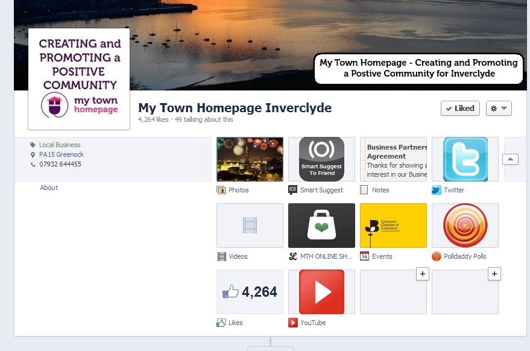This screenshot has width=530, height=351.
Task: Click the small Photos icon beside its label
Action: click(x=221, y=190)
